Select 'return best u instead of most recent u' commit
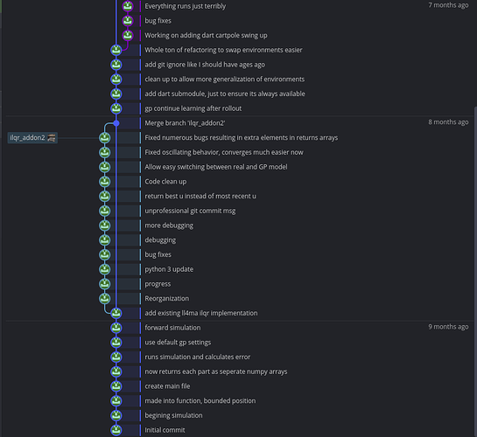Image resolution: width=477 pixels, height=437 pixels. coord(200,196)
